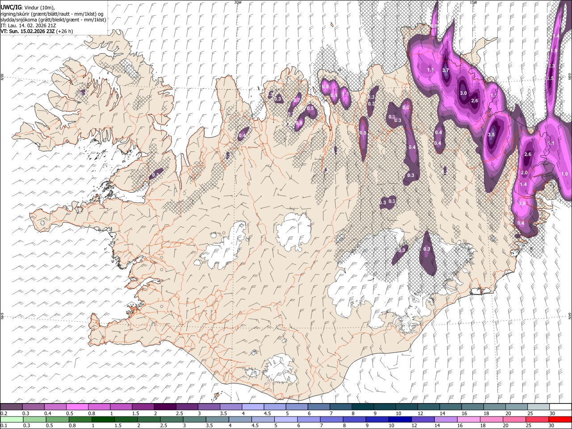Click the 'VT: Sun. 15.02.2026 23Z' valid time
Screen dimensions: 572x429
click(x=28, y=31)
